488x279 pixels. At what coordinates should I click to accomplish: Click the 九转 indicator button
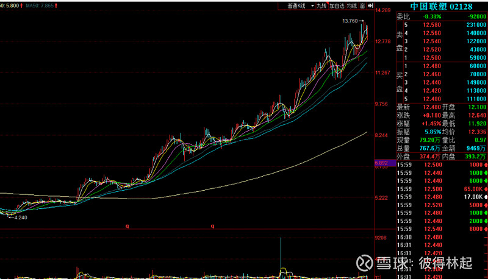click(321, 6)
